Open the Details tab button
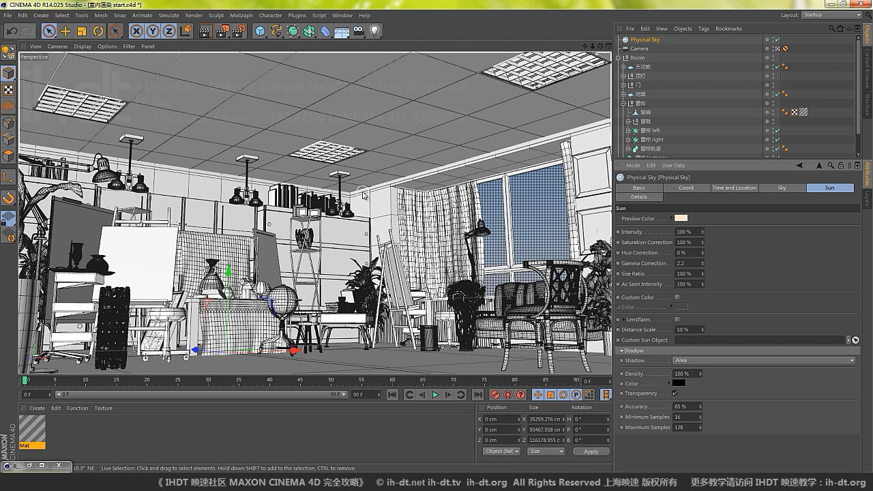873x491 pixels. [x=639, y=197]
